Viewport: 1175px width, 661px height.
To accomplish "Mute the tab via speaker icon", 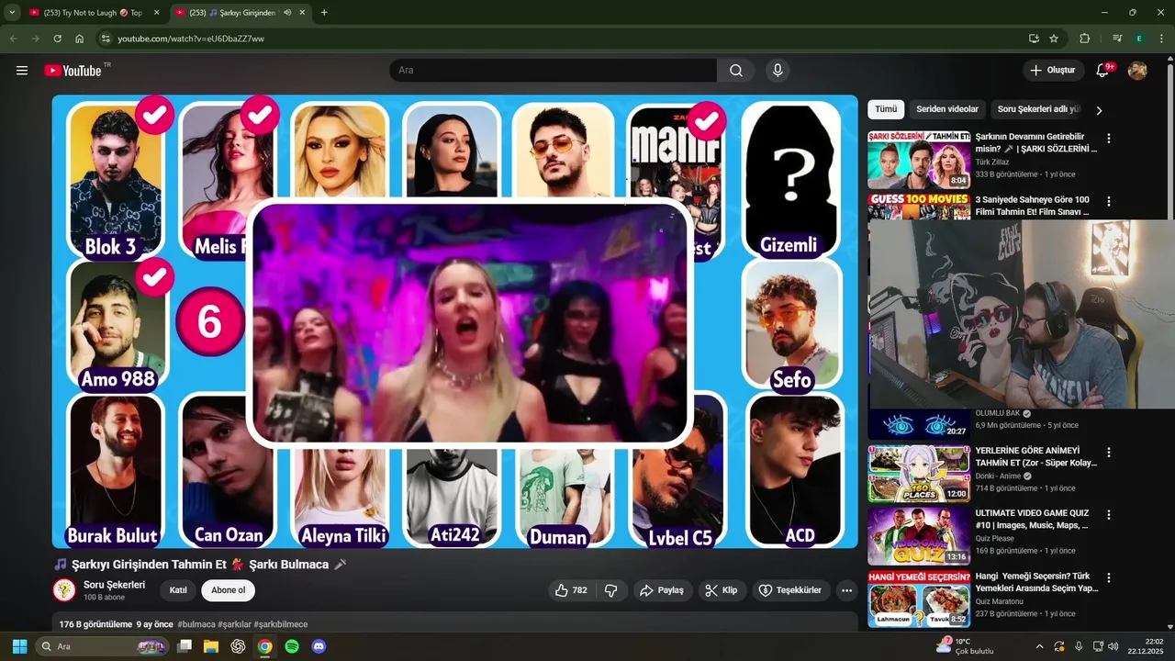I will point(288,13).
